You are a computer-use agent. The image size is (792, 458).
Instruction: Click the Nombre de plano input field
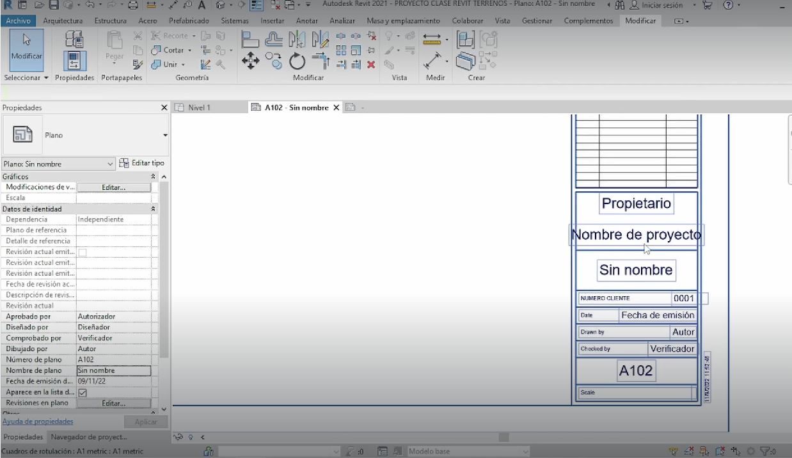pyautogui.click(x=114, y=370)
